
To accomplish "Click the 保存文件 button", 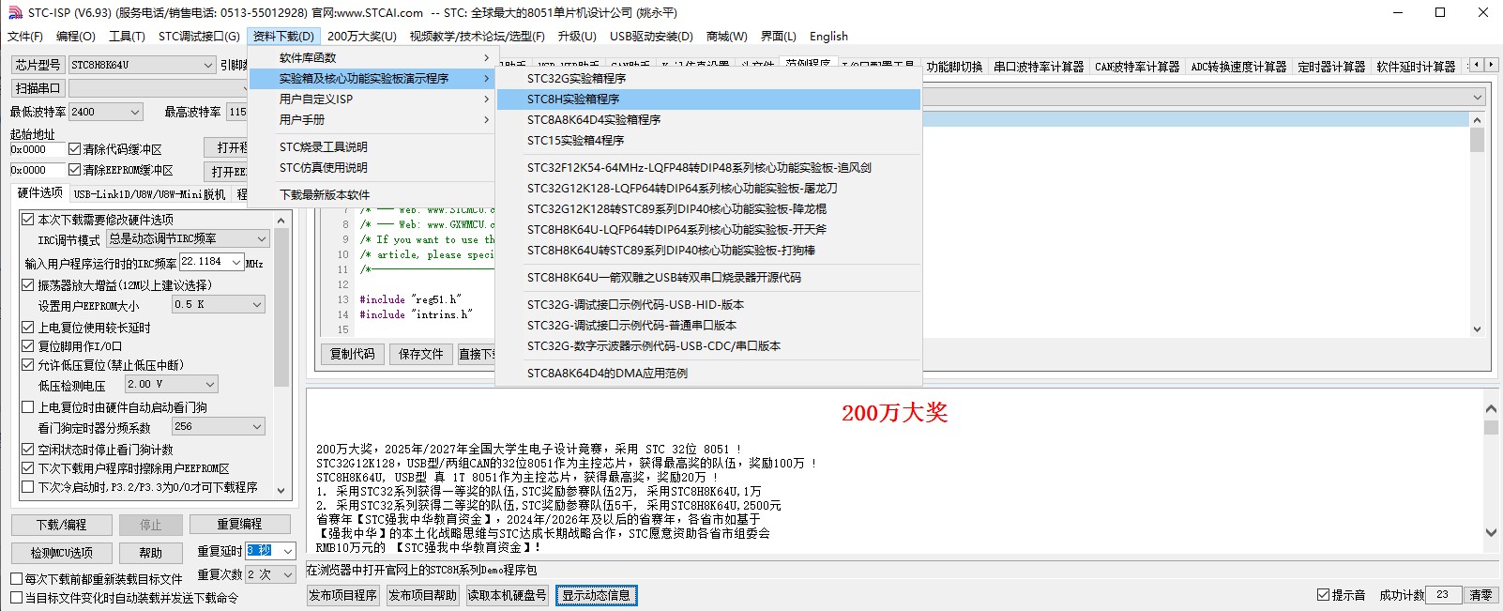I will coord(420,354).
